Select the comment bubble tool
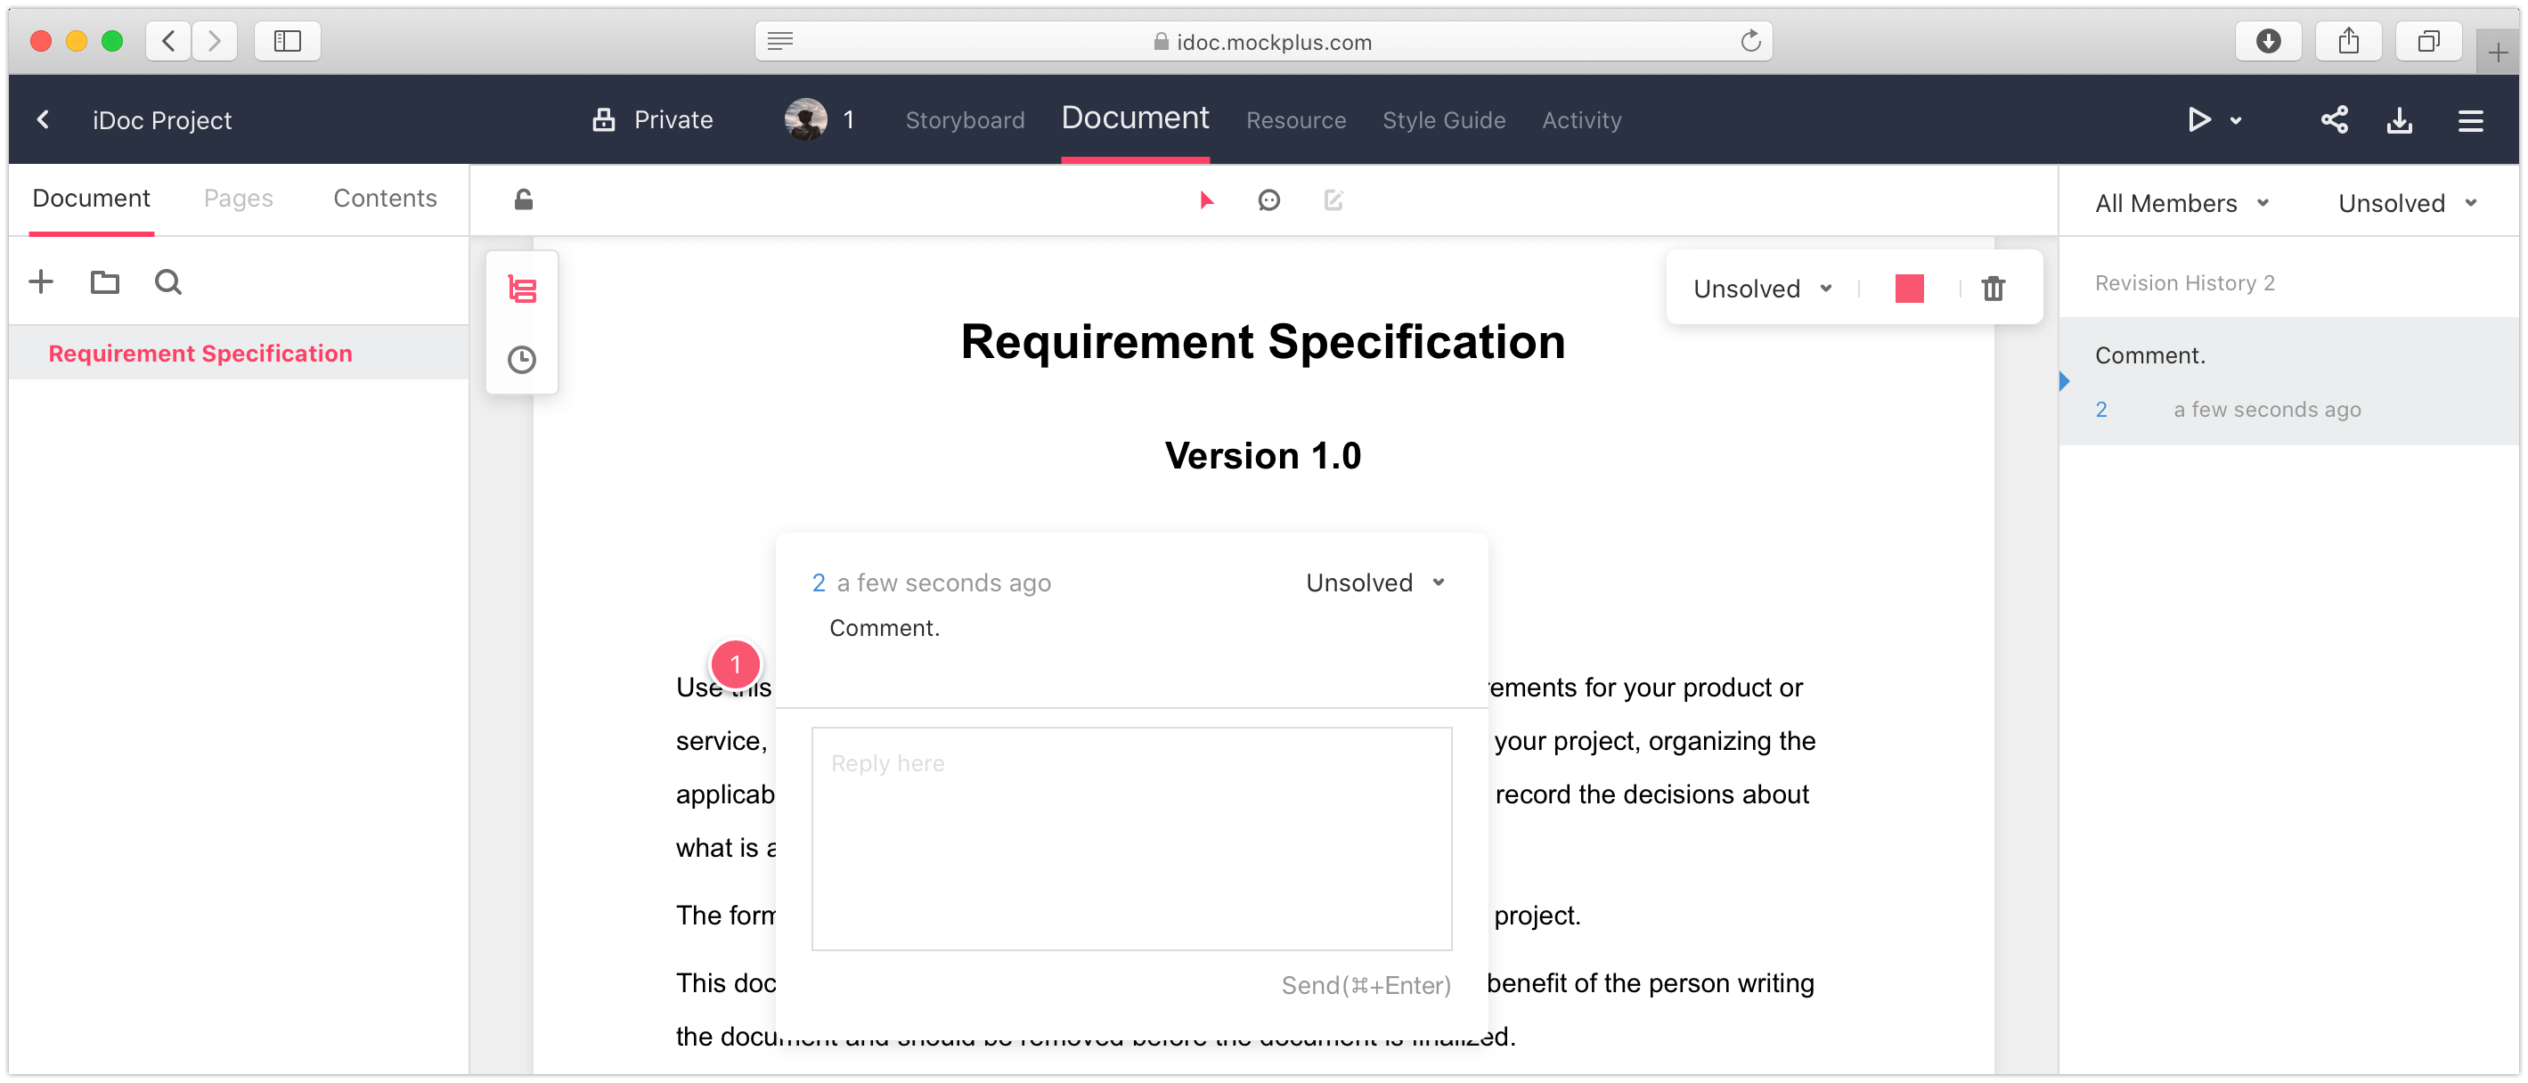Image resolution: width=2528 pixels, height=1083 pixels. pyautogui.click(x=1269, y=200)
